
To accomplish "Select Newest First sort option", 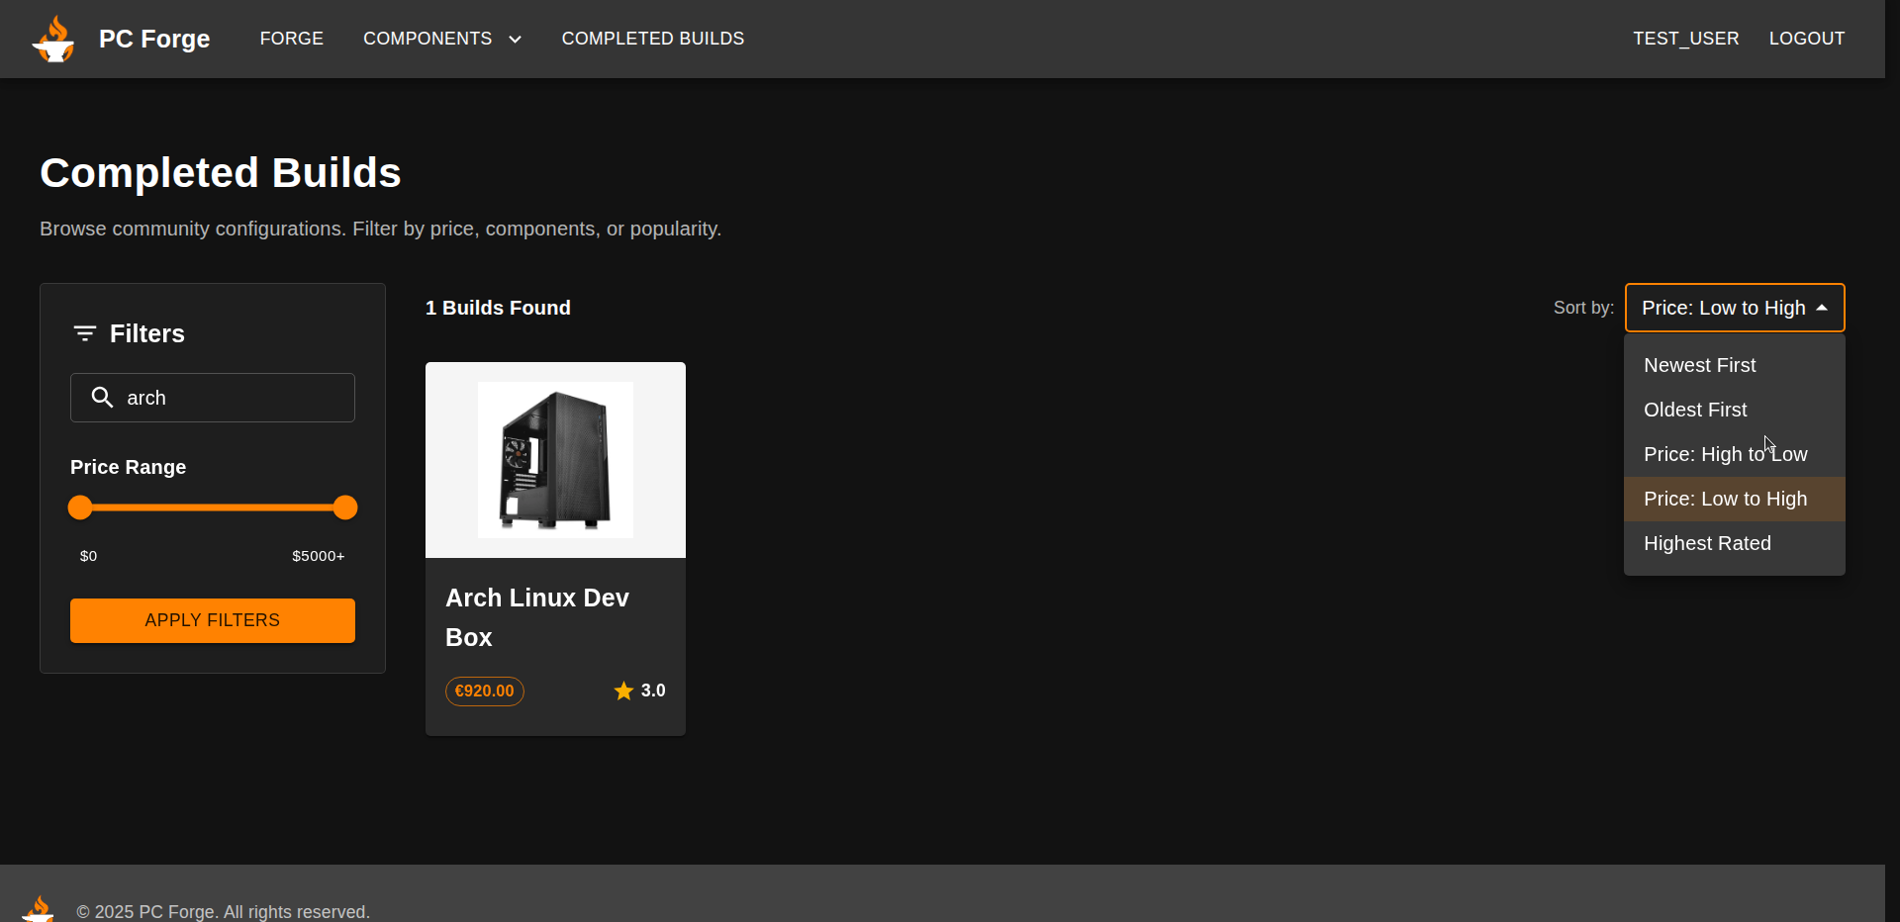I will coord(1699,365).
